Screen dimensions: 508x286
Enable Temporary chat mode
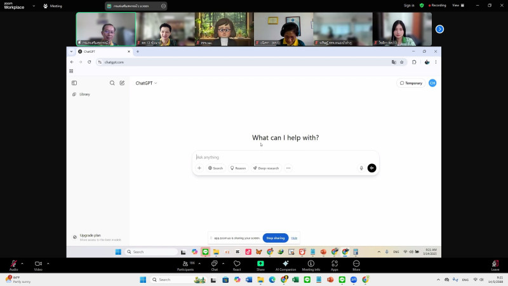(411, 83)
